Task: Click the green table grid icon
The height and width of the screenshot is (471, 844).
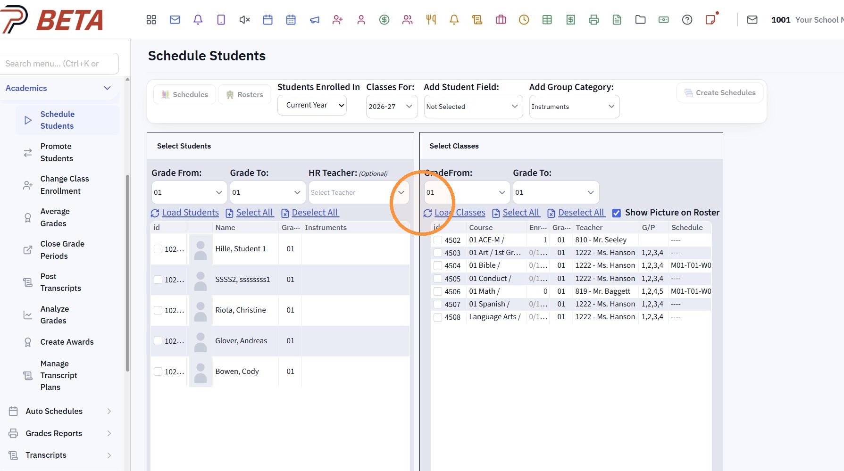Action: [x=547, y=20]
